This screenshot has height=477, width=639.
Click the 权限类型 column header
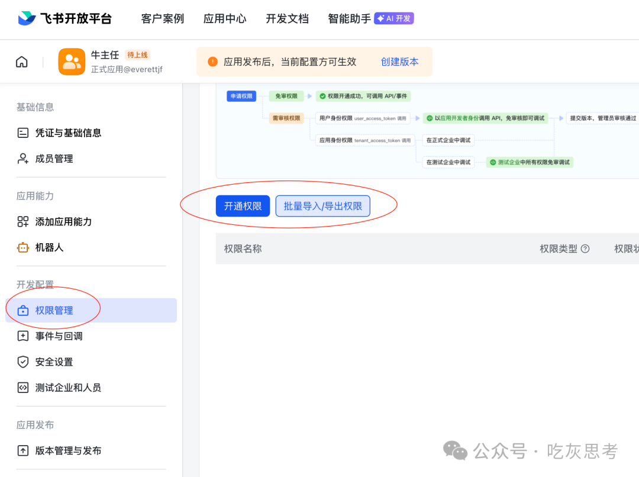[559, 249]
